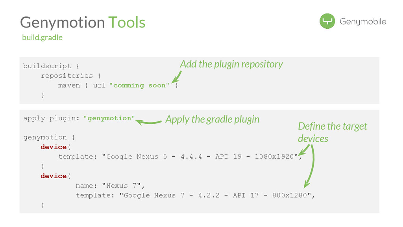Click the "buildscript {" code line
This screenshot has height=227, width=403.
click(51, 66)
